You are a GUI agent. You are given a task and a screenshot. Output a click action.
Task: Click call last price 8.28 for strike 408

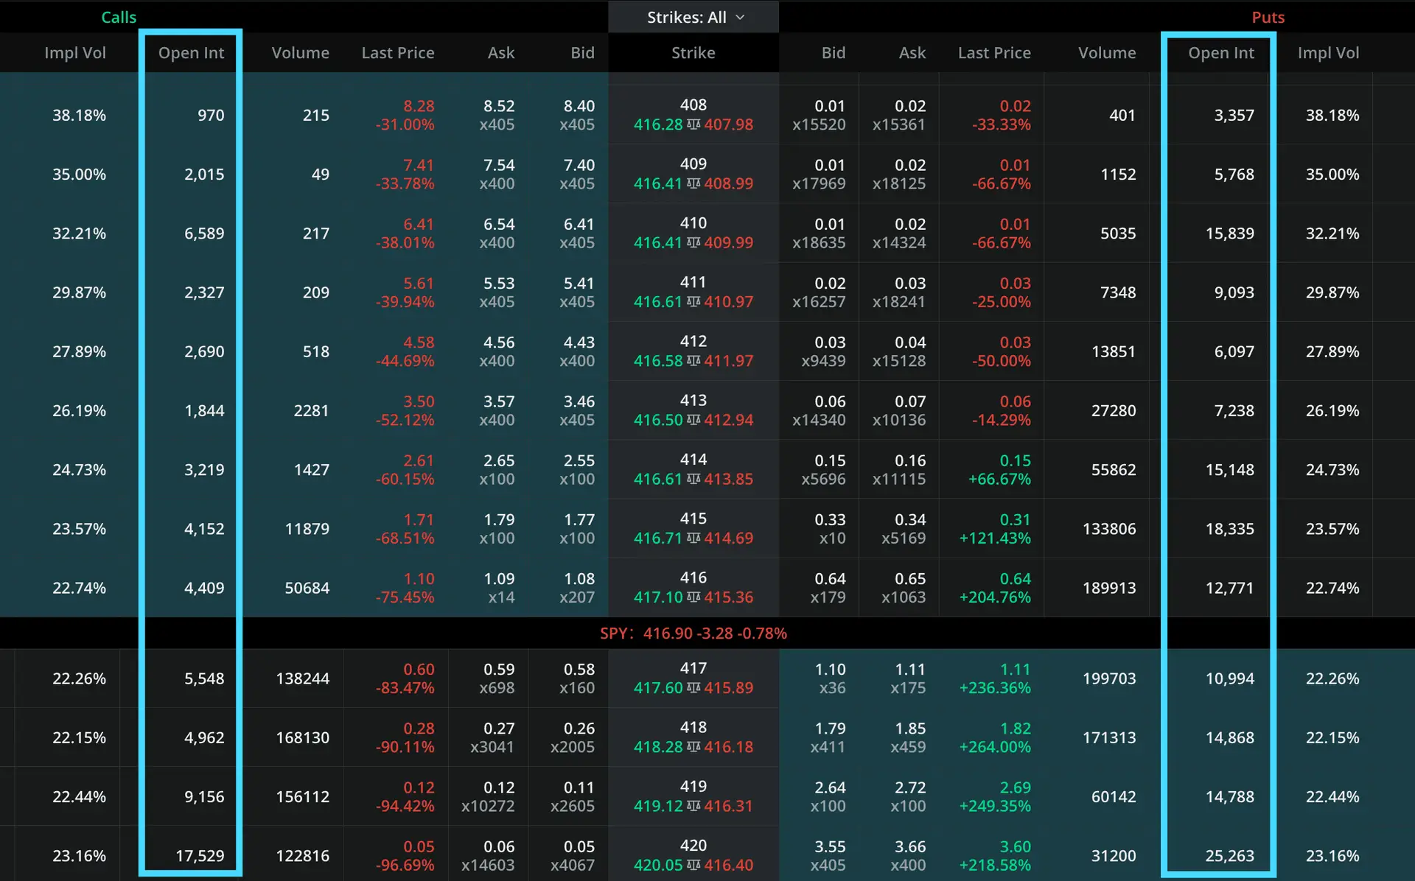click(419, 106)
